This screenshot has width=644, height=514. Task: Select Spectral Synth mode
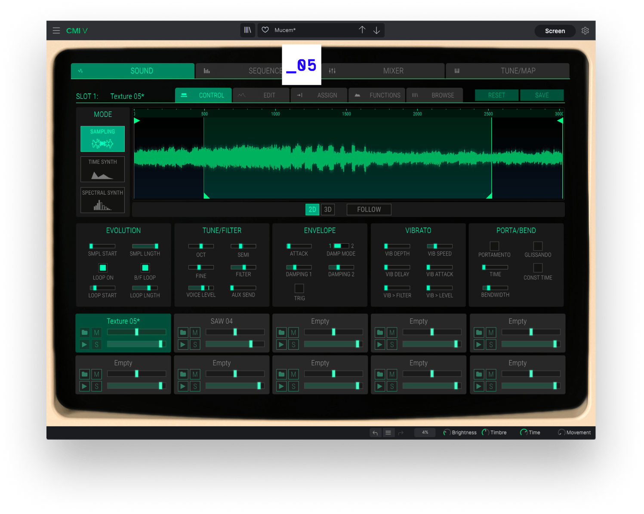pyautogui.click(x=102, y=200)
